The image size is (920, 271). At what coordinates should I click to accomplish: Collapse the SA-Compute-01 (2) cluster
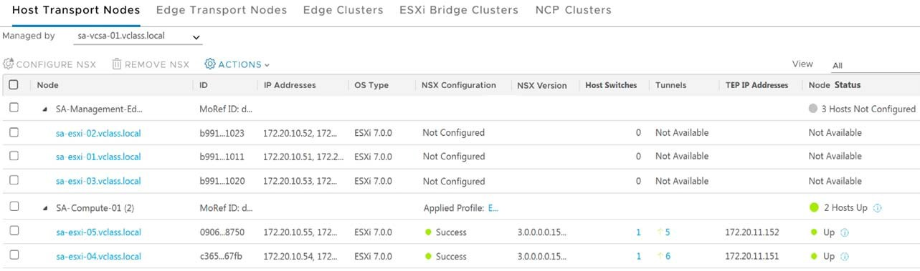[44, 208]
